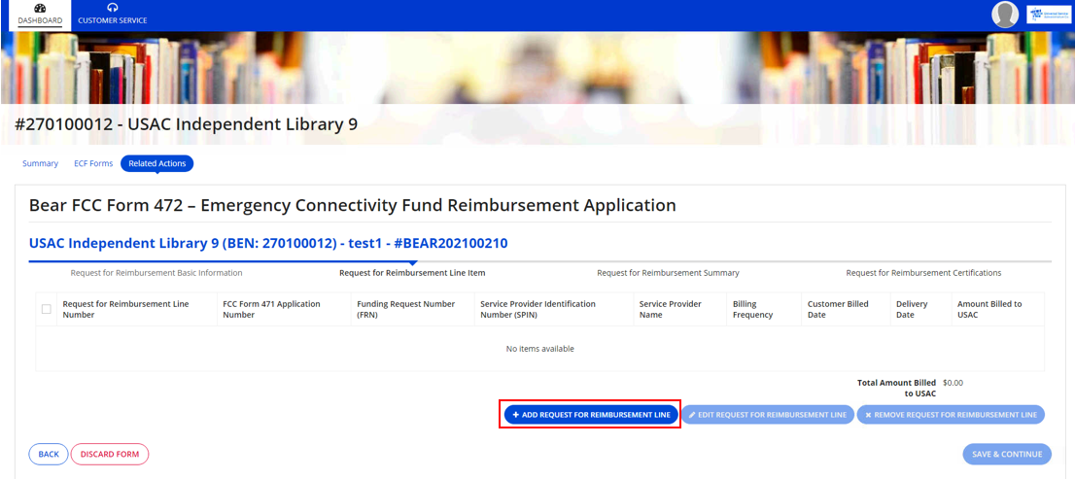Click the Amount Billed to USAC header
This screenshot has width=1075, height=479.
coord(997,309)
